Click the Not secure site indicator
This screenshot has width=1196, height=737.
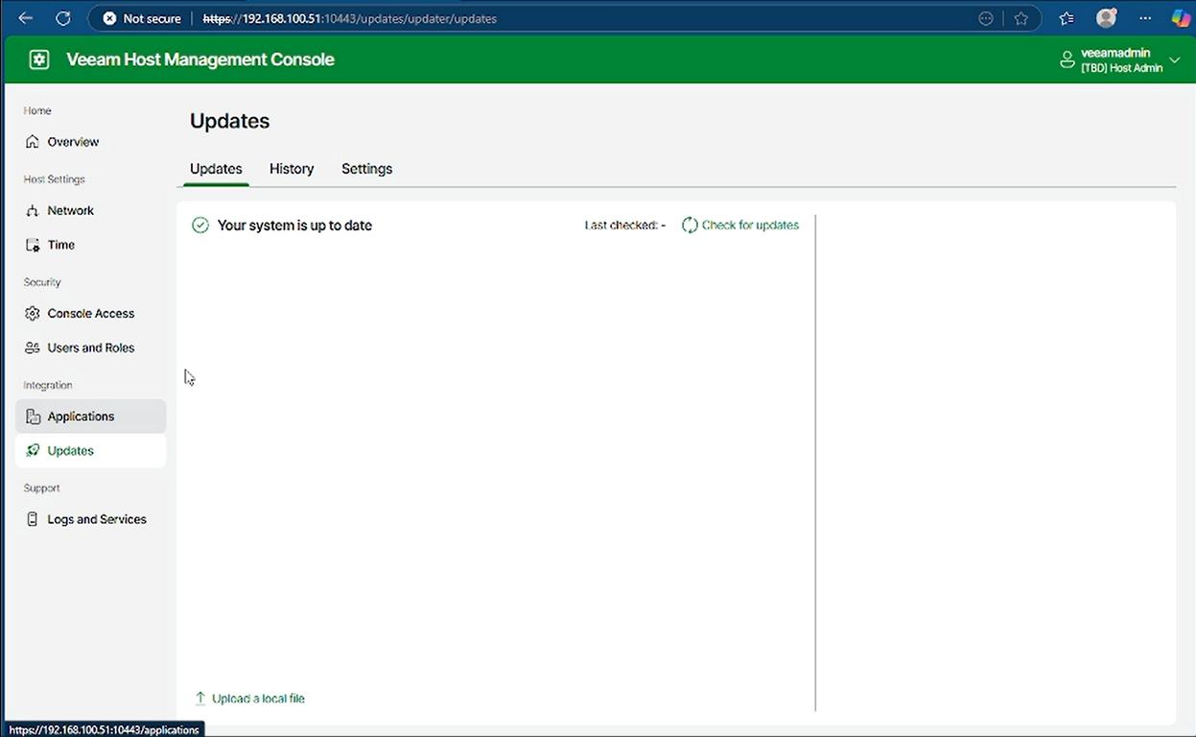click(x=141, y=18)
